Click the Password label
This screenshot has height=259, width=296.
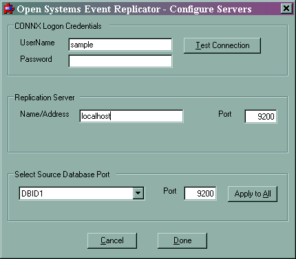36,59
